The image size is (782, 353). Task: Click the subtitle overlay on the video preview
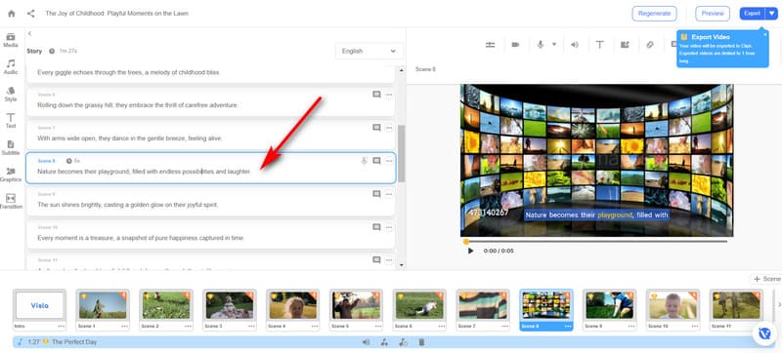(596, 216)
